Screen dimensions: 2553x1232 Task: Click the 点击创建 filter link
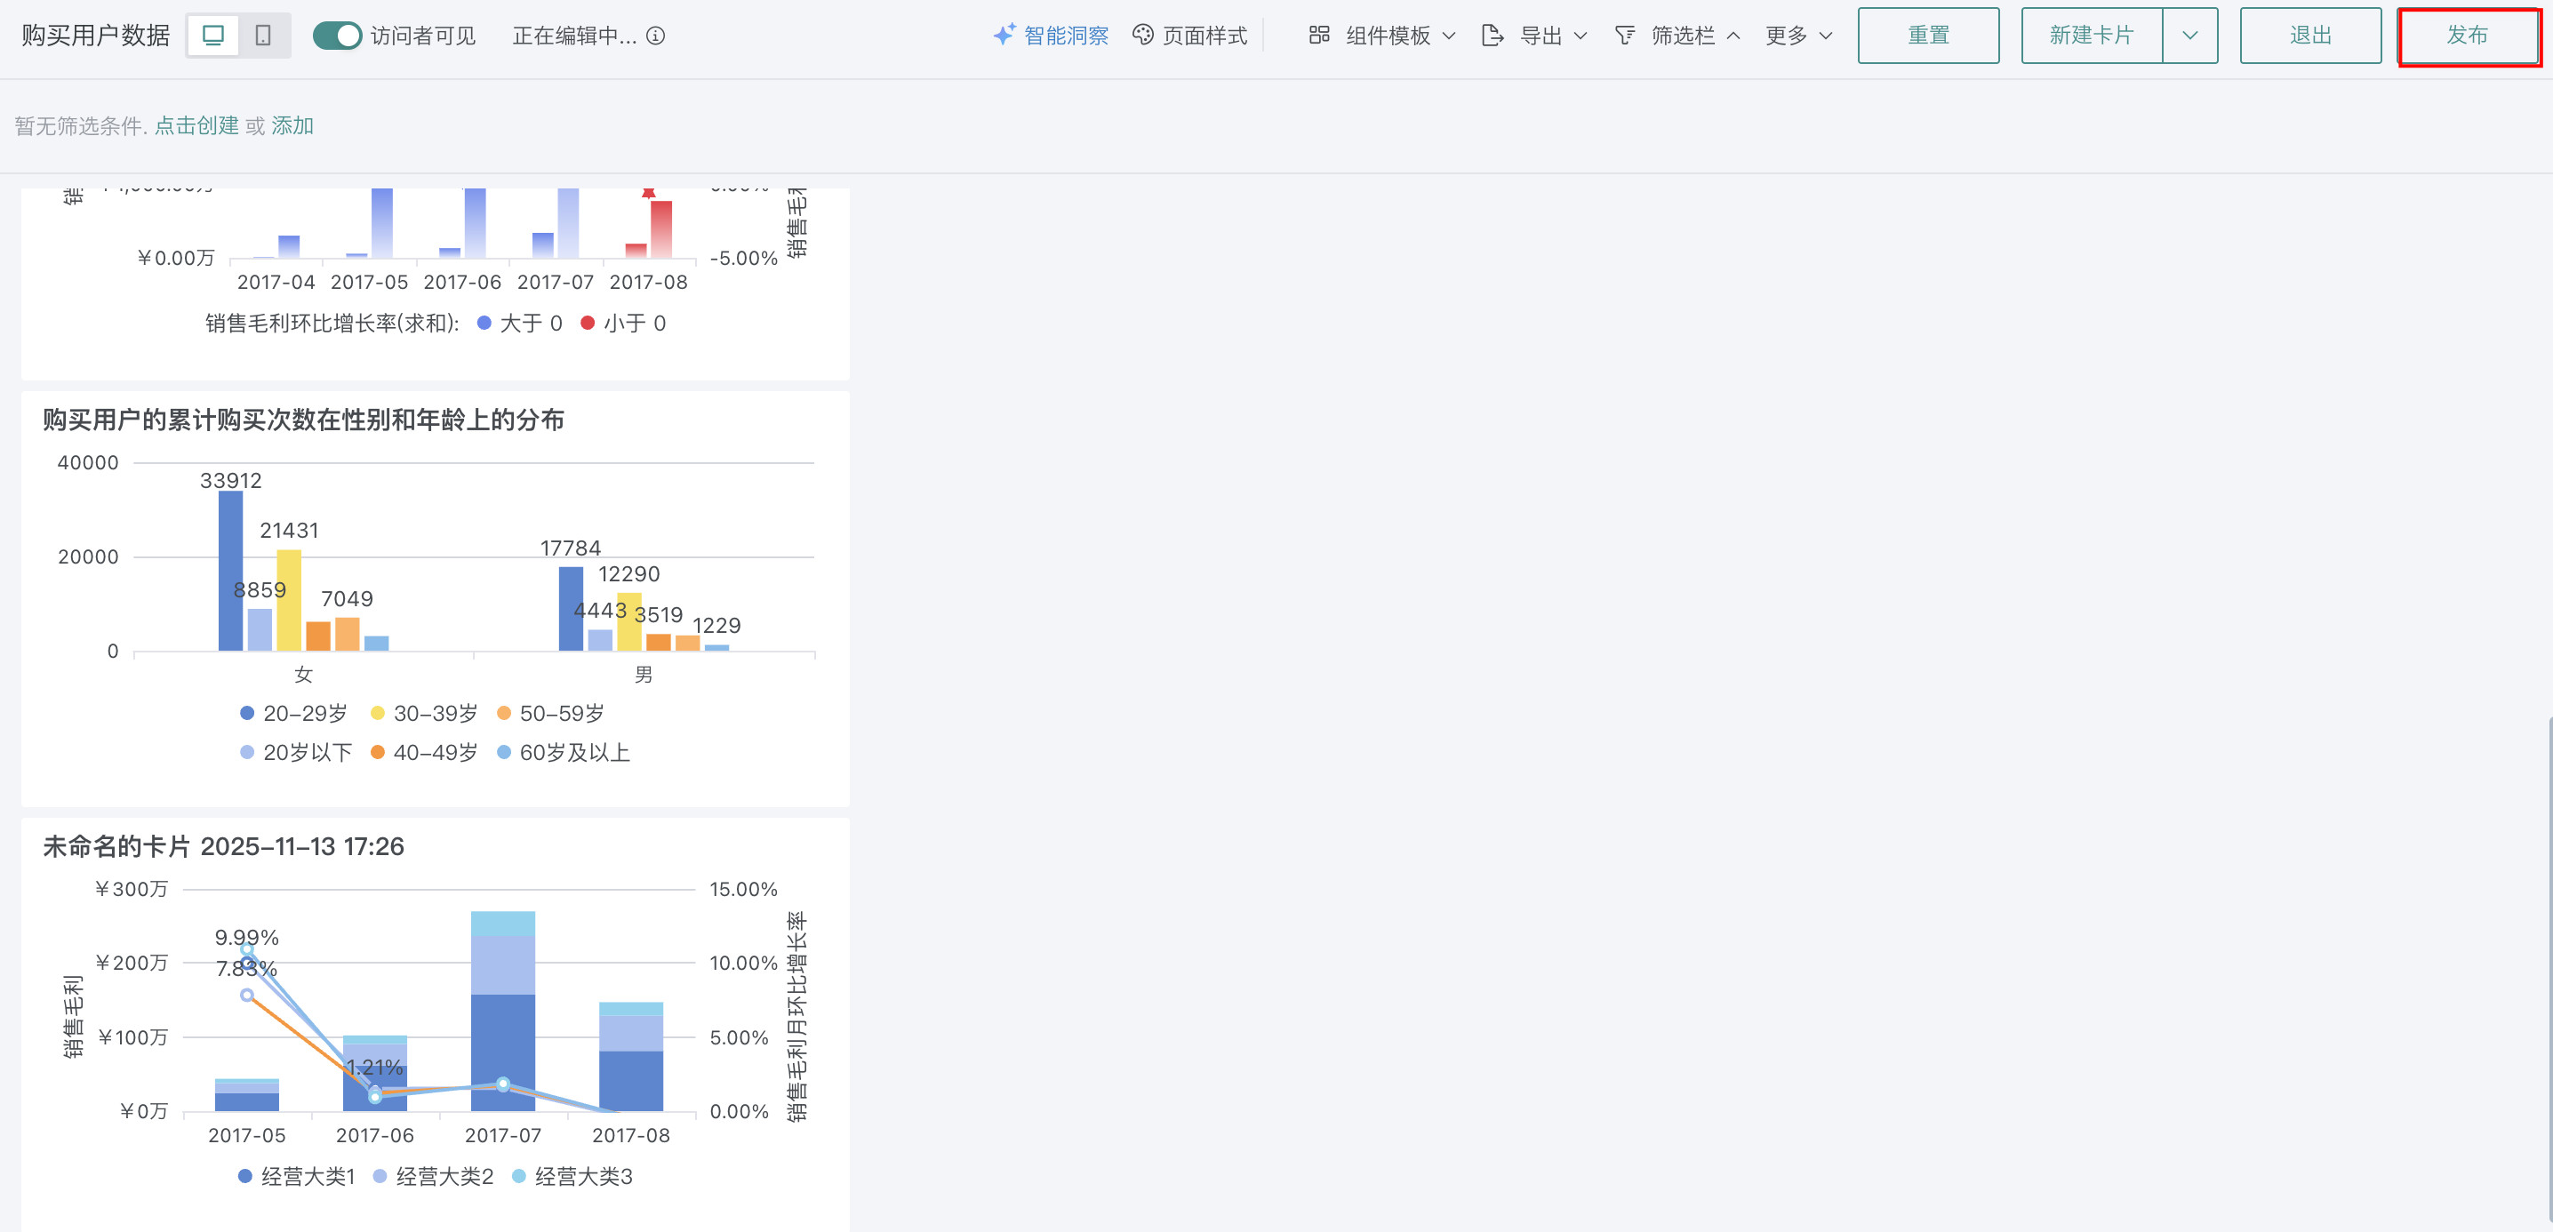point(196,126)
